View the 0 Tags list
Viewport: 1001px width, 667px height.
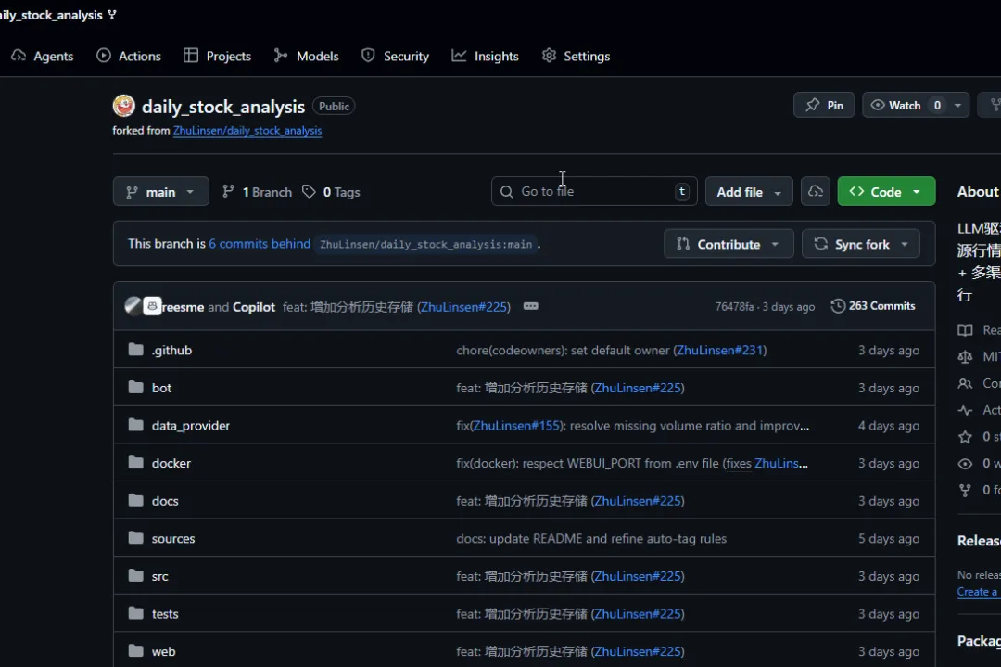coord(331,192)
